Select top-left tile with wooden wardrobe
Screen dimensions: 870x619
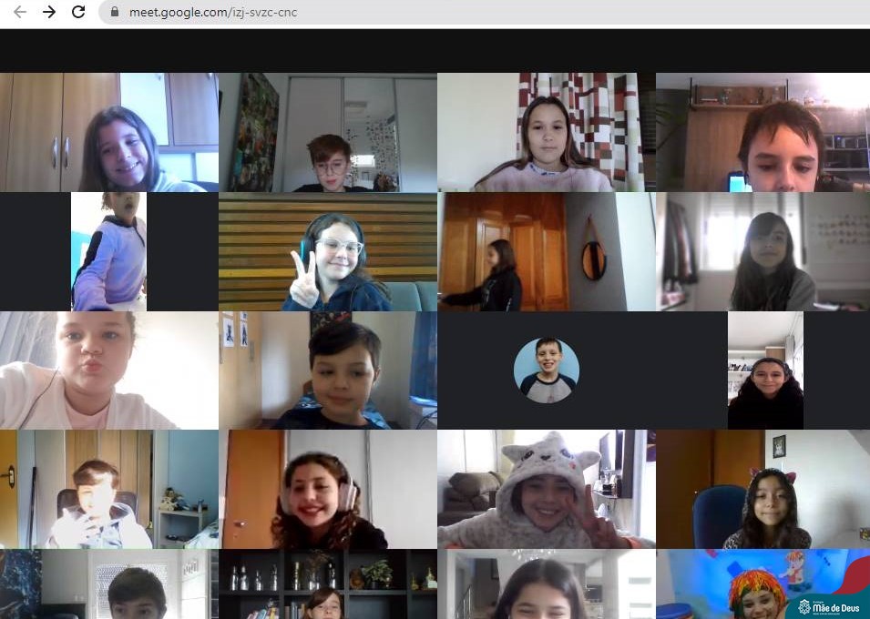click(108, 132)
